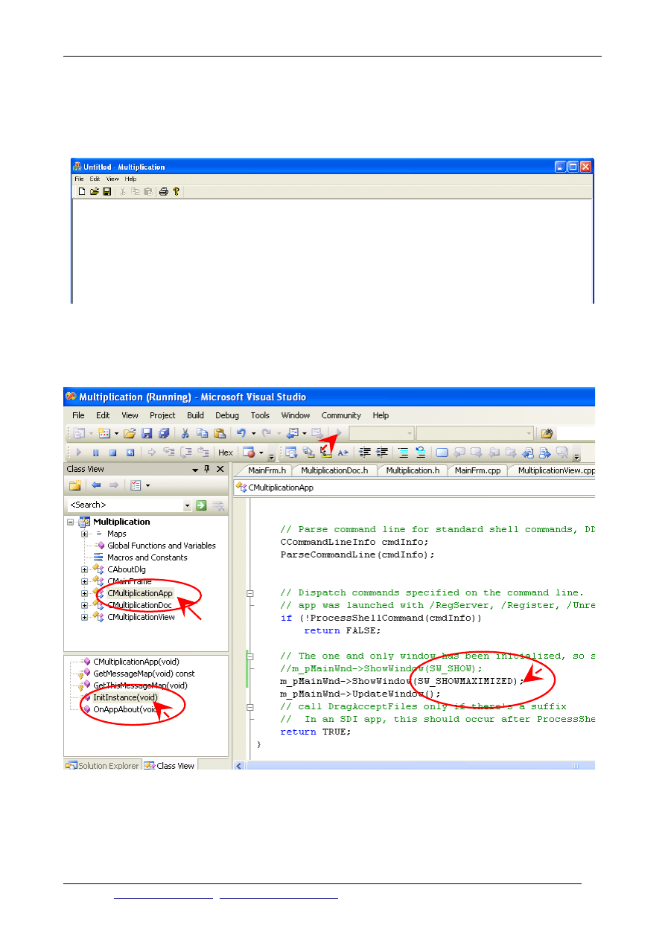
Task: Click the Hex display button
Action: [x=225, y=453]
